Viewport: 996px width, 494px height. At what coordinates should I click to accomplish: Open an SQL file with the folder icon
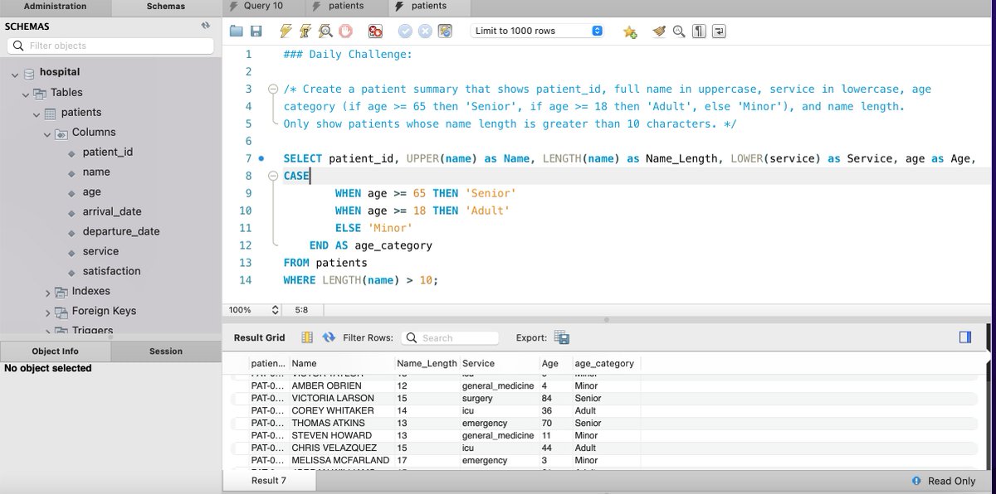tap(236, 31)
